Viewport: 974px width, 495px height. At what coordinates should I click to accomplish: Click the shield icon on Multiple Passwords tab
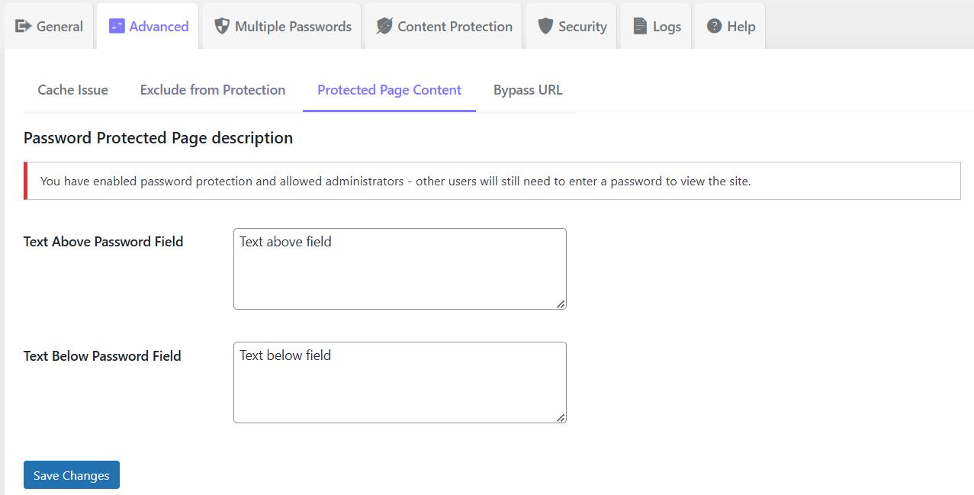tap(221, 26)
